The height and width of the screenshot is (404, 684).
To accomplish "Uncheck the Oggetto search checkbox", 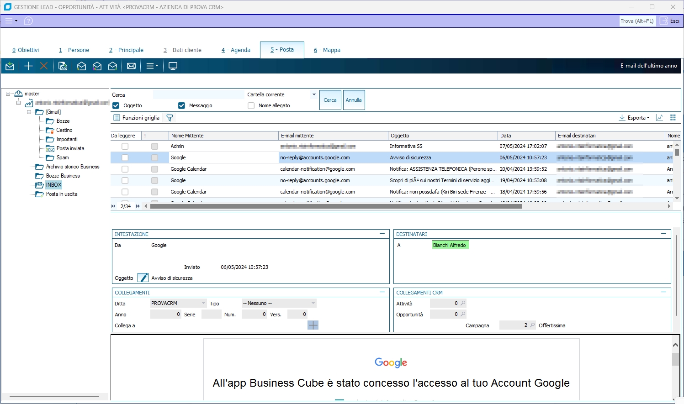I will point(116,105).
